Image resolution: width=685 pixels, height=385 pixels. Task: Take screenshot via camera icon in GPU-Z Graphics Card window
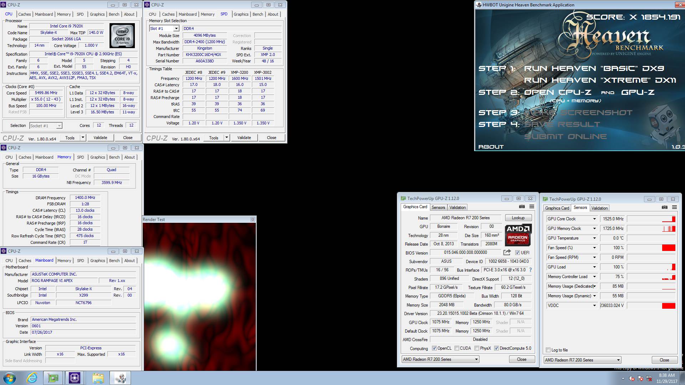(x=522, y=207)
